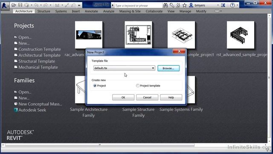Image resolution: width=273 pixels, height=154 pixels.
Task: Open the View ribbon tab
Action: pos(171,11)
